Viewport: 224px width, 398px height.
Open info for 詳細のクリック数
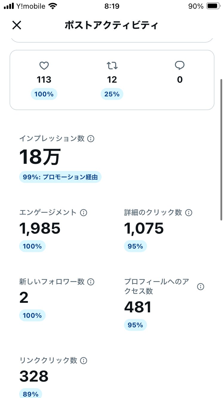pos(189,213)
